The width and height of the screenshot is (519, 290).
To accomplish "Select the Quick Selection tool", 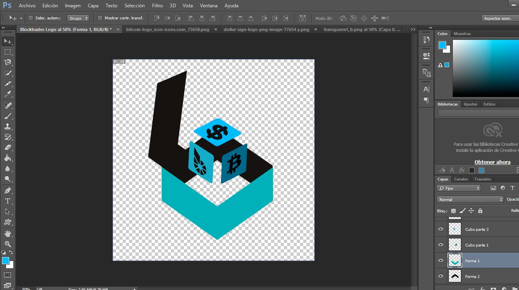I will pos(8,73).
